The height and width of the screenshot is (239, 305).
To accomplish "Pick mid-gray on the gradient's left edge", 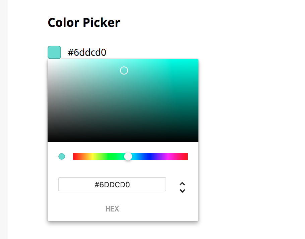I will (49, 101).
